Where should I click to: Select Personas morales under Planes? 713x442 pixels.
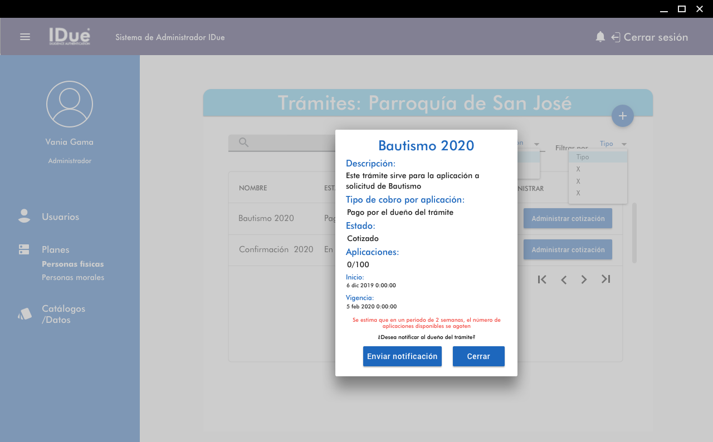pos(73,277)
